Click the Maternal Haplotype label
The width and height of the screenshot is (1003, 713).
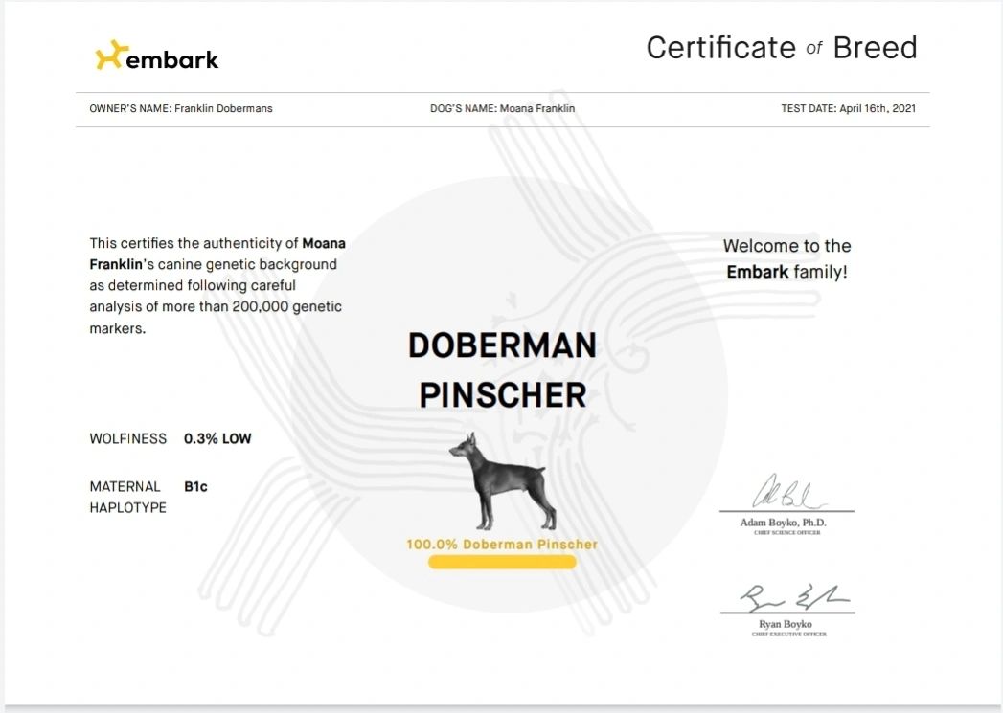127,498
